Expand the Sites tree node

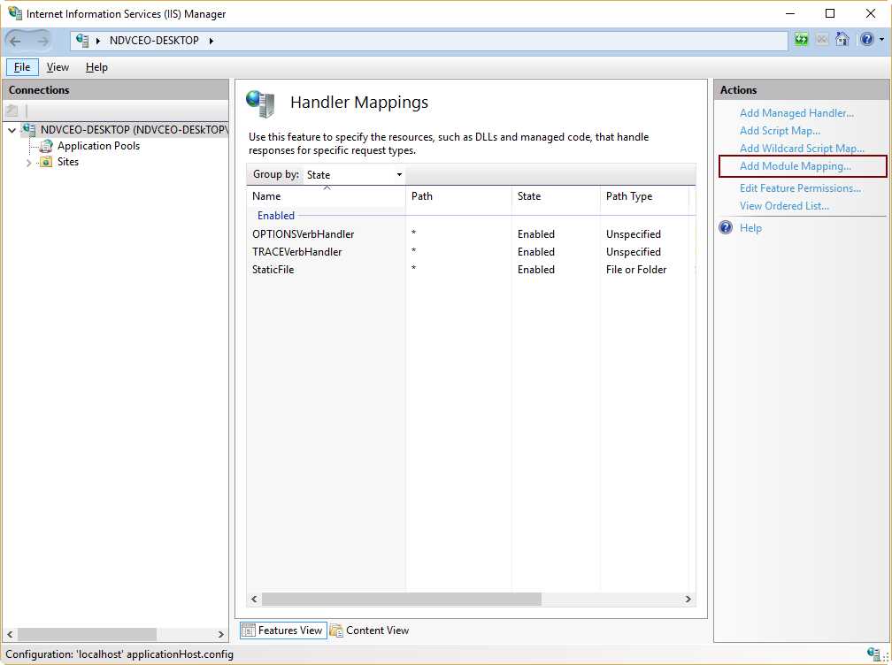point(28,162)
